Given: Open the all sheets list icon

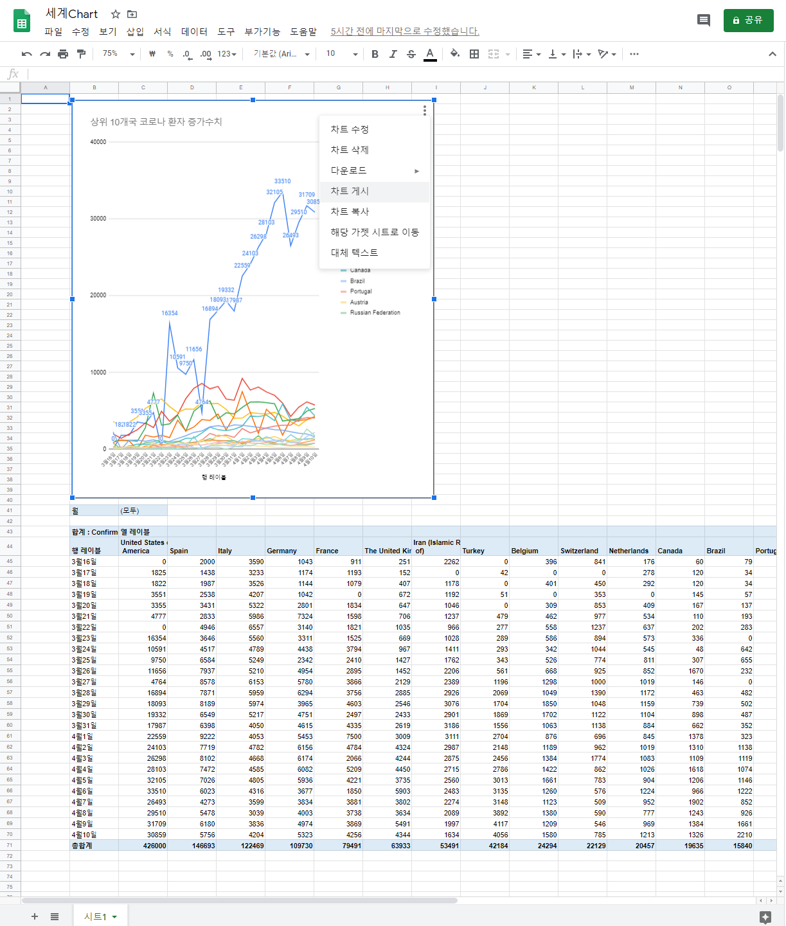Looking at the screenshot, I should pos(55,916).
